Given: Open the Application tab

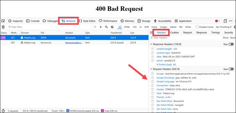Looking at the screenshot, I should tap(183, 21).
